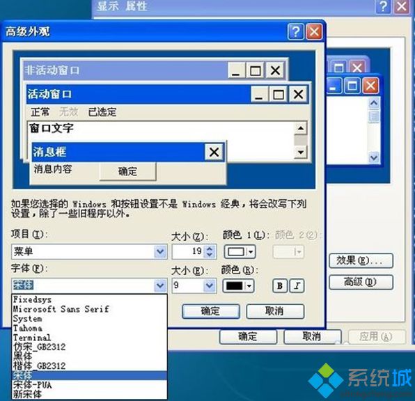Viewport: 415px width, 401px height.
Task: Click the 效果 effects button
Action: coord(361,261)
